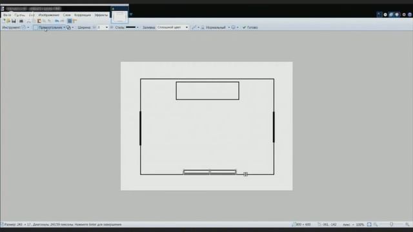Open the Эффекты menu

[x=101, y=15]
